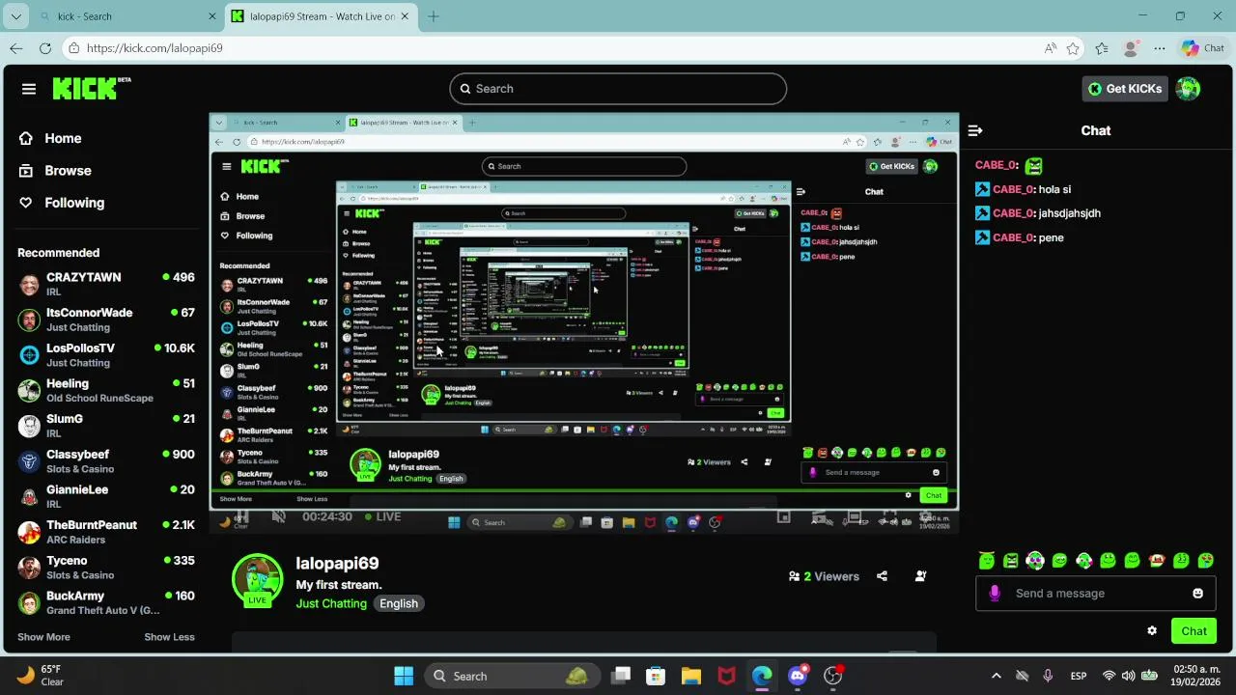Open the Kick hamburger sidebar menu
The width and height of the screenshot is (1236, 695).
coord(29,89)
